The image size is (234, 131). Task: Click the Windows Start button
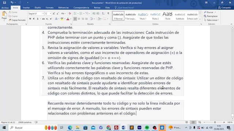pyautogui.click(x=4, y=128)
